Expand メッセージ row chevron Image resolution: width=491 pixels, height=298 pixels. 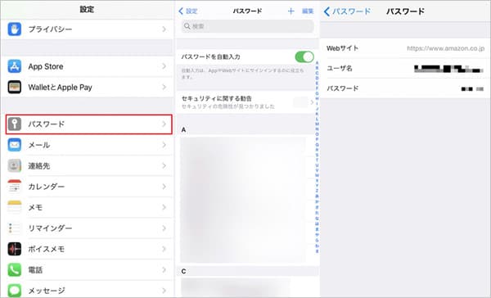pos(164,291)
